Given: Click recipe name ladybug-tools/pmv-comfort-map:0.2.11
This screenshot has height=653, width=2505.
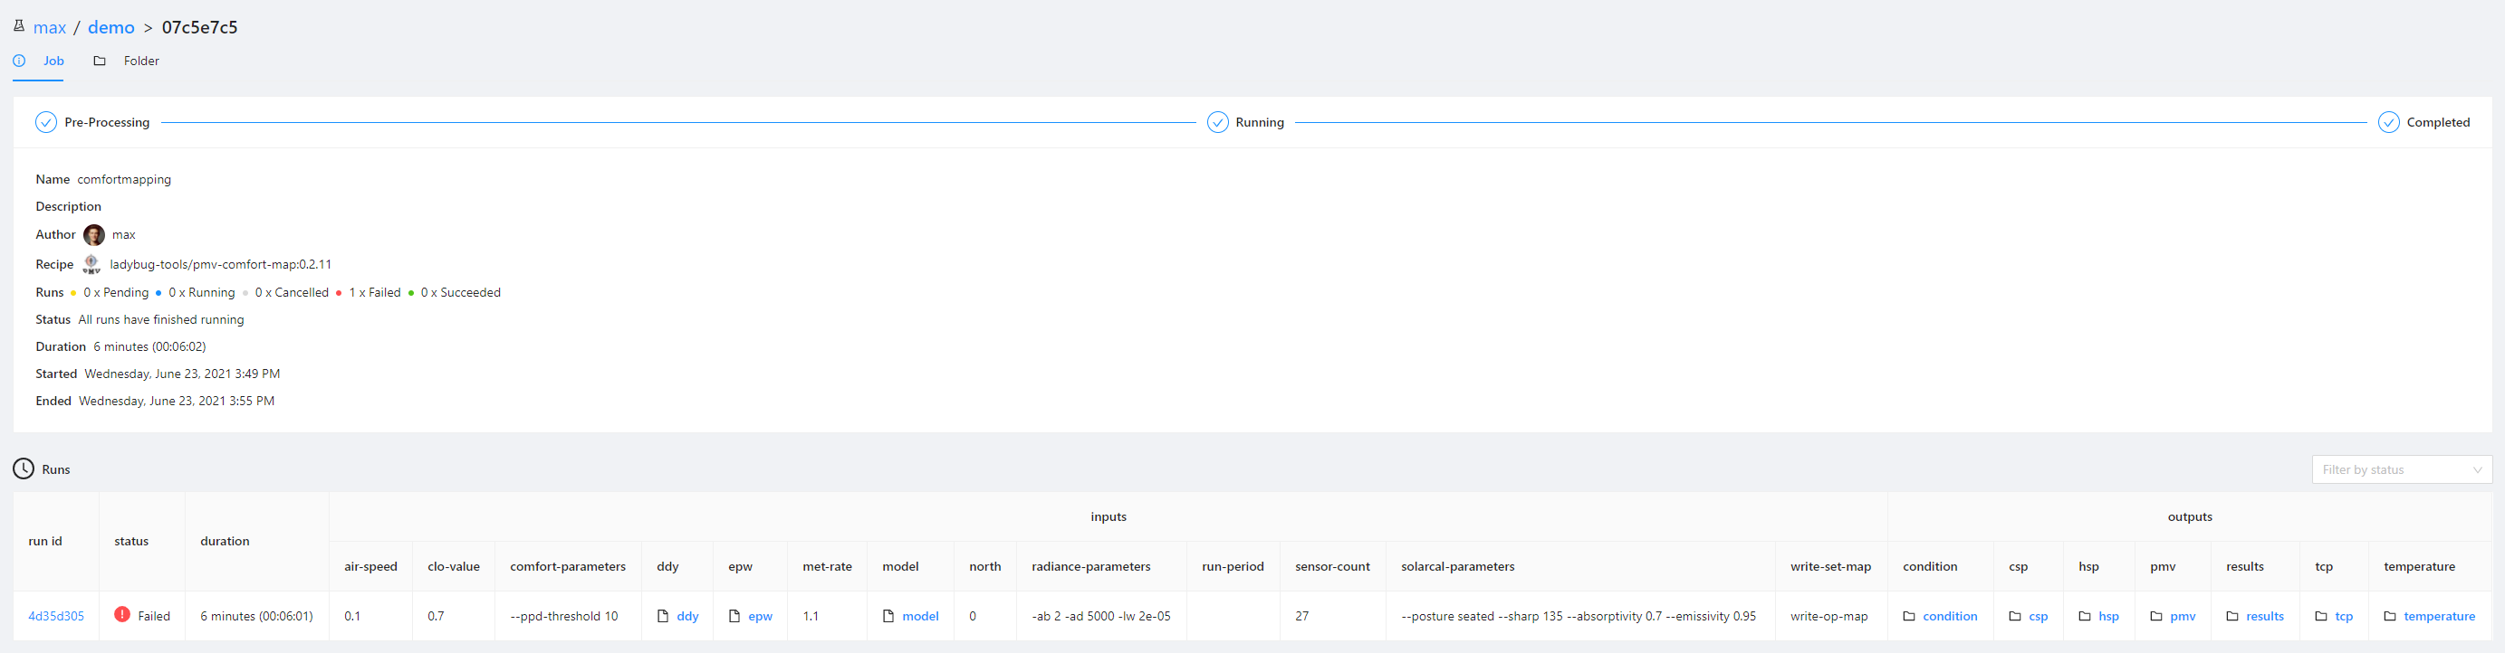Looking at the screenshot, I should tap(221, 264).
